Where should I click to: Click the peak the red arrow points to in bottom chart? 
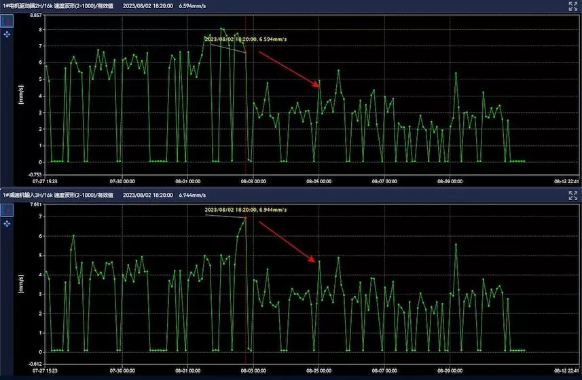click(x=319, y=261)
